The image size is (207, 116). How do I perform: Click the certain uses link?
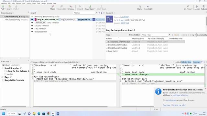click(x=171, y=100)
